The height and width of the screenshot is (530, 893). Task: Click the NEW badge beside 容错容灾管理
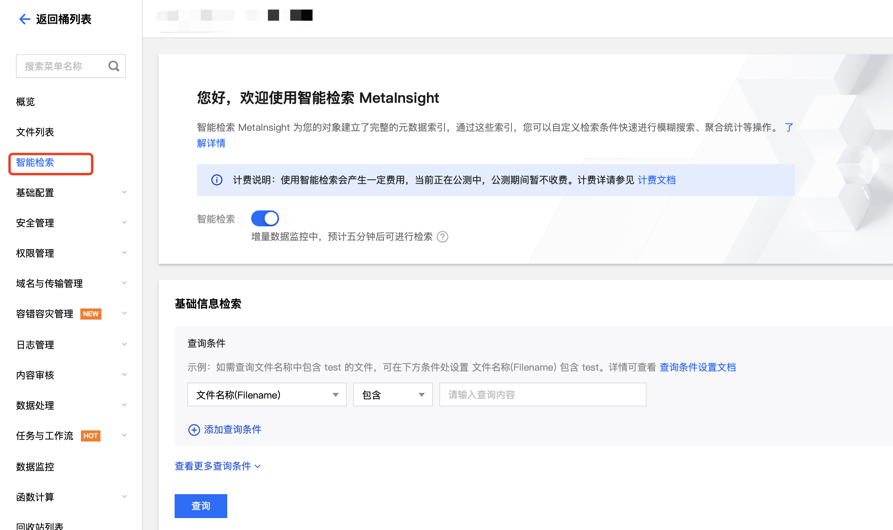[x=91, y=314]
